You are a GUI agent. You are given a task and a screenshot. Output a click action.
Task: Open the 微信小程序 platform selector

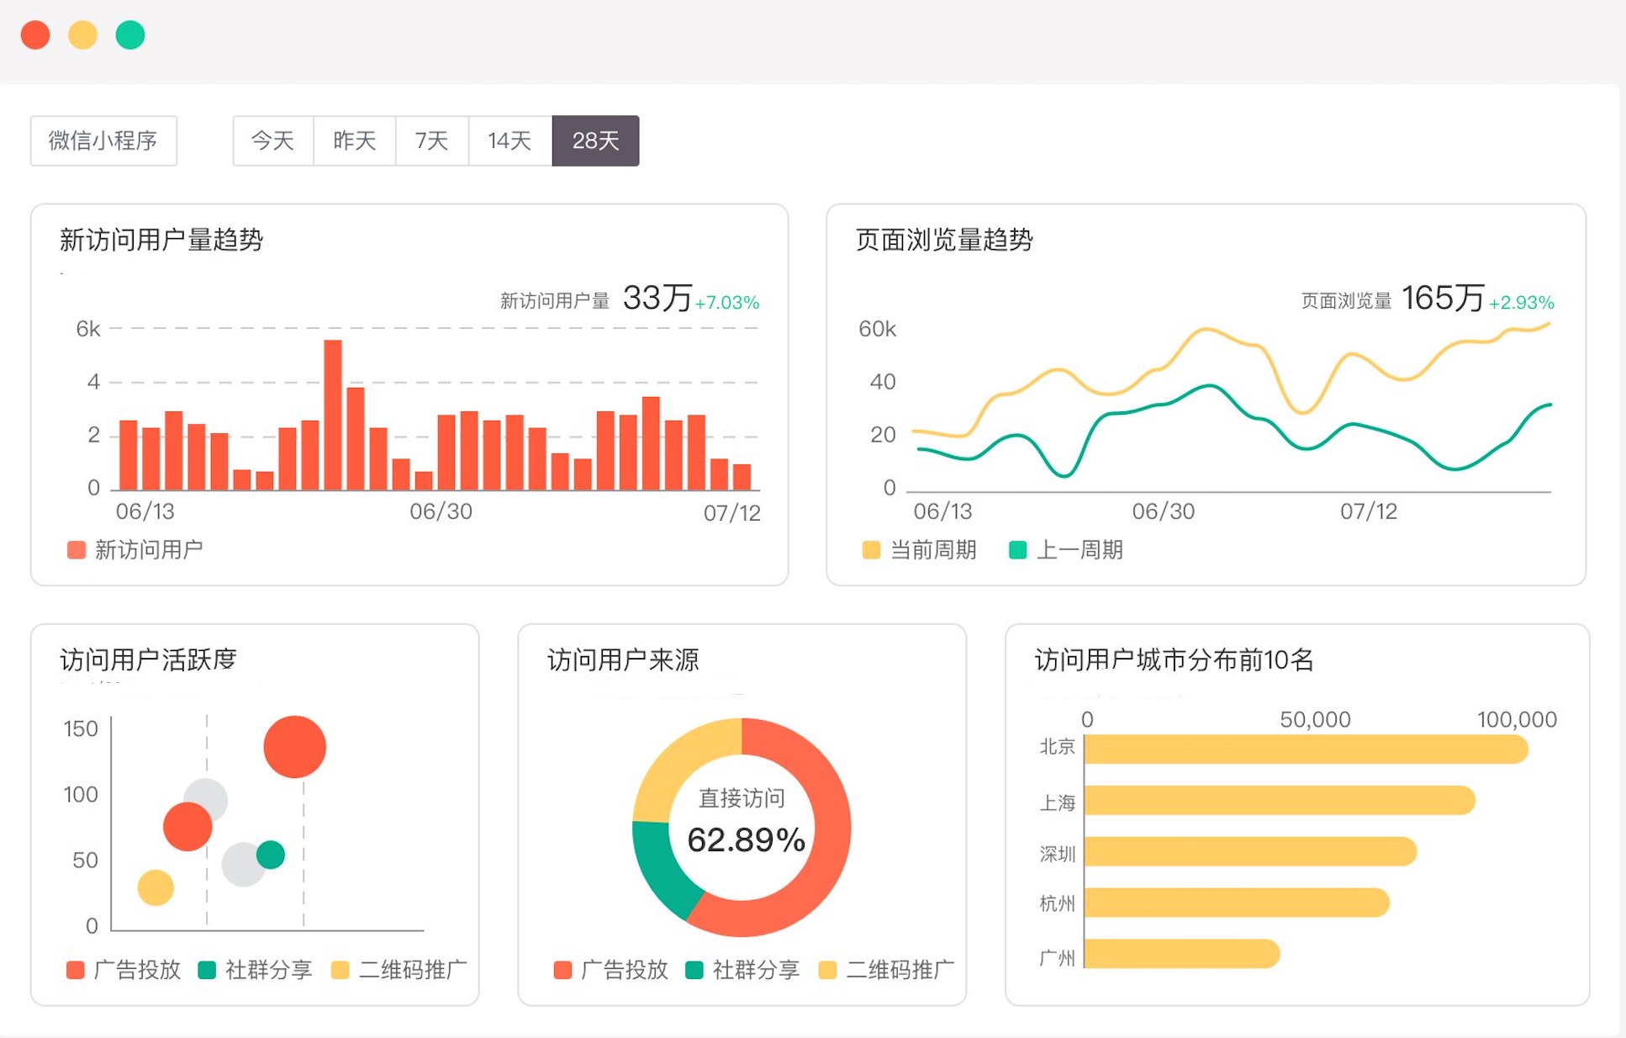tap(103, 140)
